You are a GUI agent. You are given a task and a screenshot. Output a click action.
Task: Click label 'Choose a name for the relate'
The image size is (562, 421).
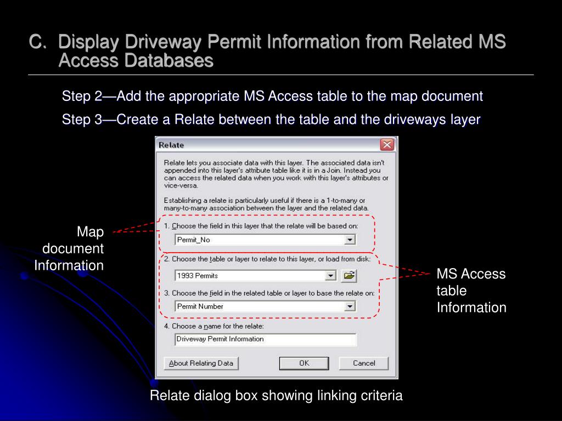pos(214,326)
